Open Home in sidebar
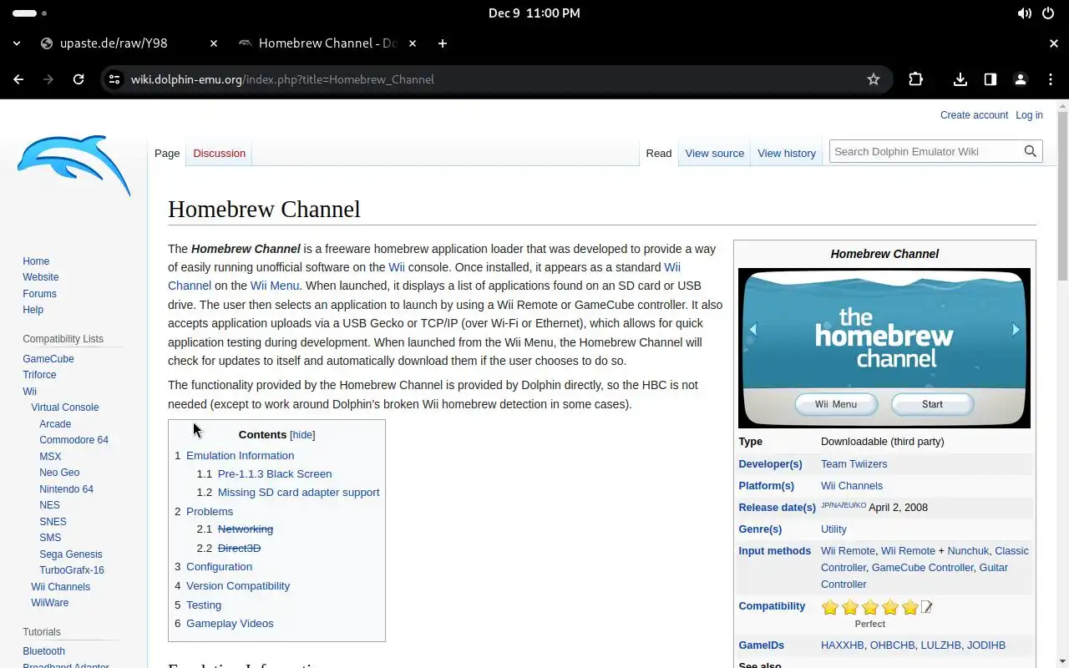 [36, 261]
